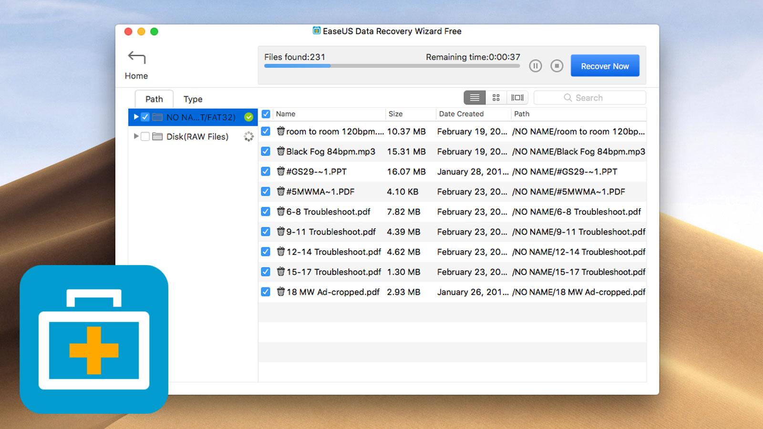Click the Recover Now button
This screenshot has width=763, height=429.
(605, 66)
